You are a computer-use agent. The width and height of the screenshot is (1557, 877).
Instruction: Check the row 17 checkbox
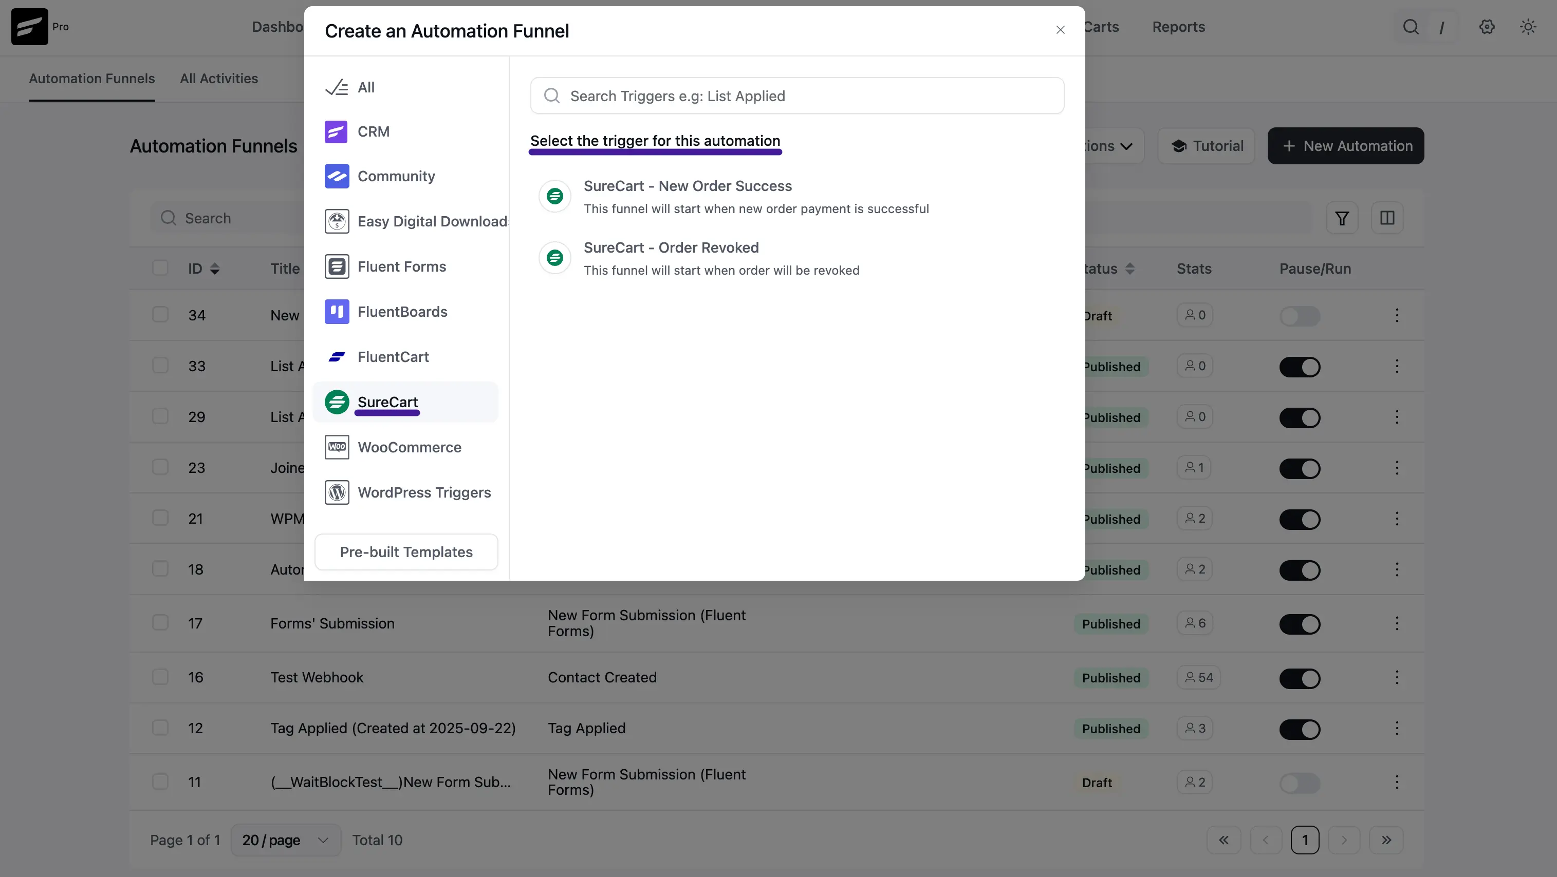click(160, 623)
